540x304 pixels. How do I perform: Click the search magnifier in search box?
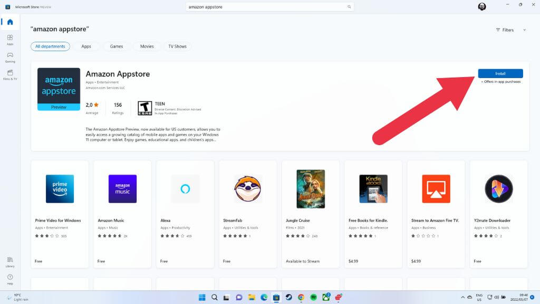[349, 7]
